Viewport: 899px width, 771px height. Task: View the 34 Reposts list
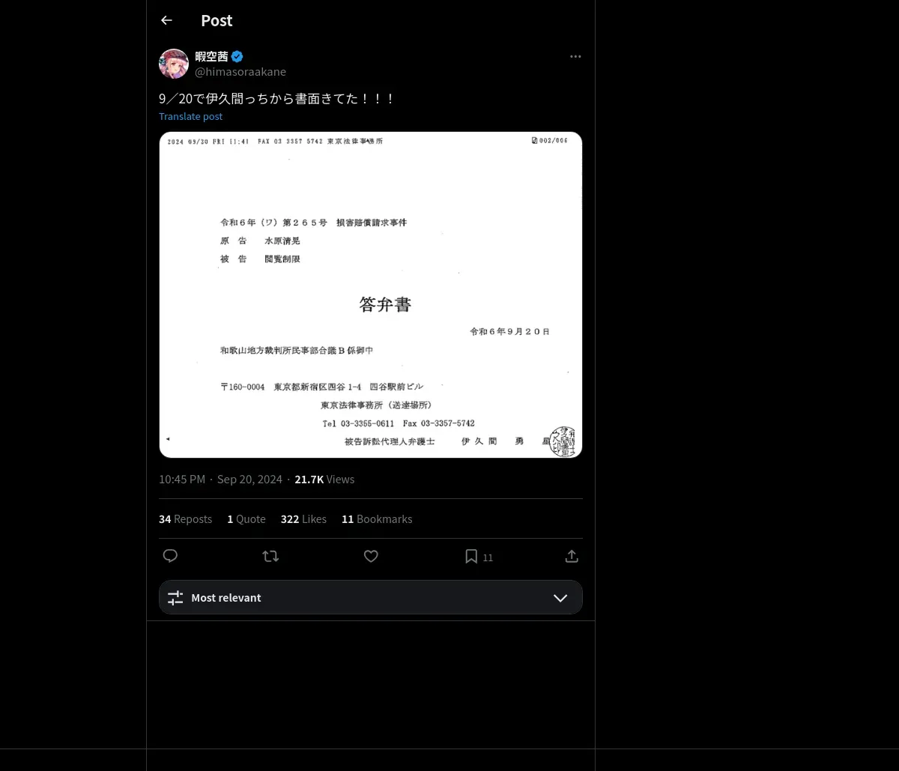(185, 519)
